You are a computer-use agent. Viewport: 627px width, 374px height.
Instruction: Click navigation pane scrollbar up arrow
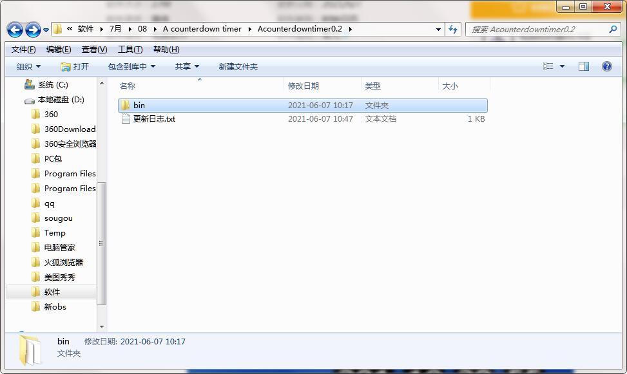(x=102, y=83)
